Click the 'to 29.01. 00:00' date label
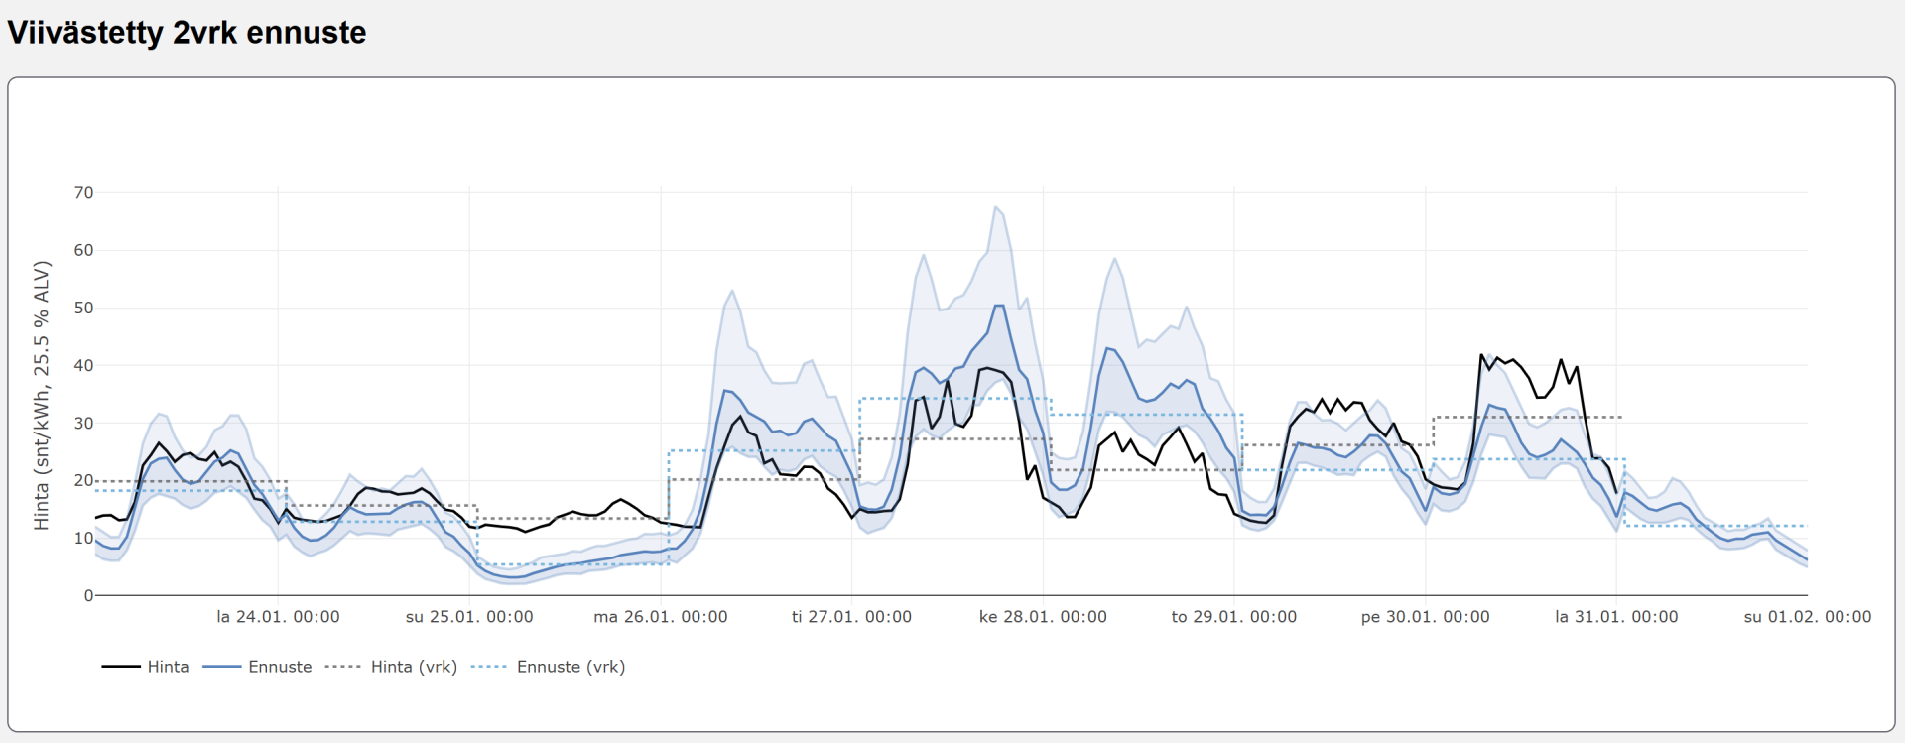1905x743 pixels. click(x=1234, y=617)
